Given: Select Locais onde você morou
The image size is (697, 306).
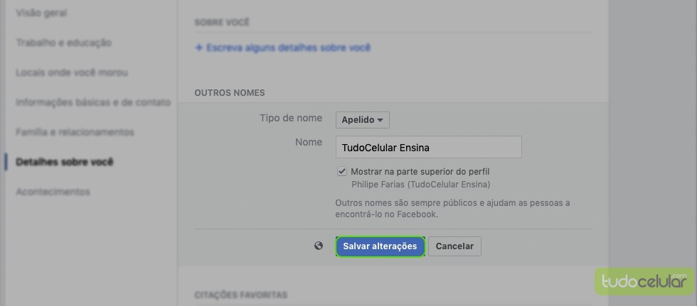Looking at the screenshot, I should tap(72, 72).
